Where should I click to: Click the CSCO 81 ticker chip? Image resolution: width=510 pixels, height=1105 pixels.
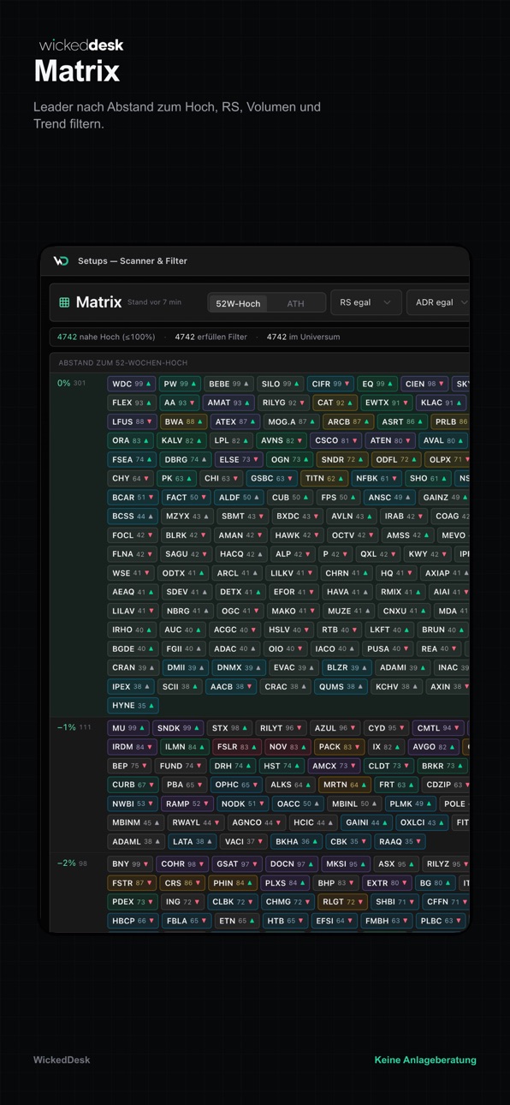335,441
